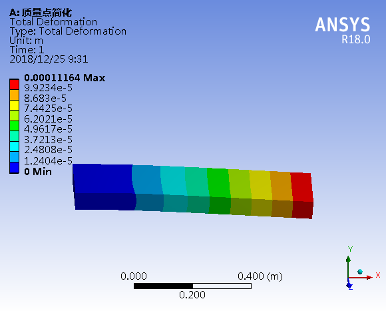Image resolution: width=386 pixels, height=311 pixels.
Task: Click the black segment of the scale ruler
Action: click(163, 286)
